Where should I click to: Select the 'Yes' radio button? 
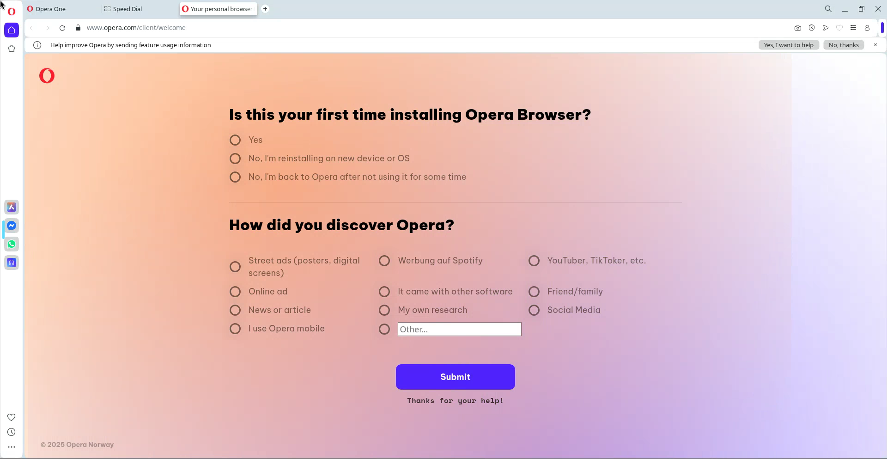[x=235, y=140]
